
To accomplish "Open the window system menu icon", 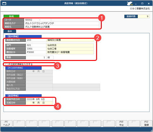I will tap(4, 3).
